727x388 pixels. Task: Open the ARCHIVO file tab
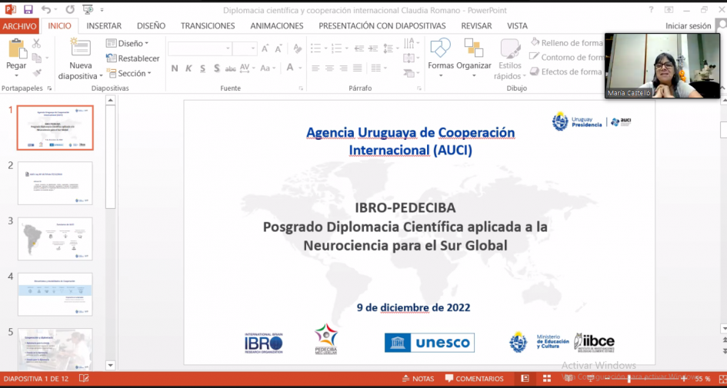pos(19,26)
